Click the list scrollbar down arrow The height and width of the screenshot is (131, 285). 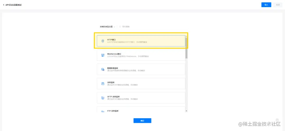pyautogui.click(x=187, y=111)
